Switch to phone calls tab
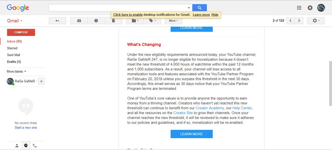This screenshot has width=332, height=150. (x=35, y=146)
